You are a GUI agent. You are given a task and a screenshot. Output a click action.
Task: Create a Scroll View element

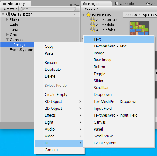pyautogui.click(x=119, y=136)
